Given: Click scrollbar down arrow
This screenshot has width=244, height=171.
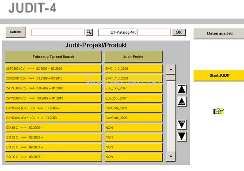Looking at the screenshot, I should pos(171,156).
